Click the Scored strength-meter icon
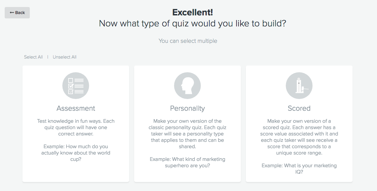This screenshot has height=191, width=377. (x=299, y=86)
